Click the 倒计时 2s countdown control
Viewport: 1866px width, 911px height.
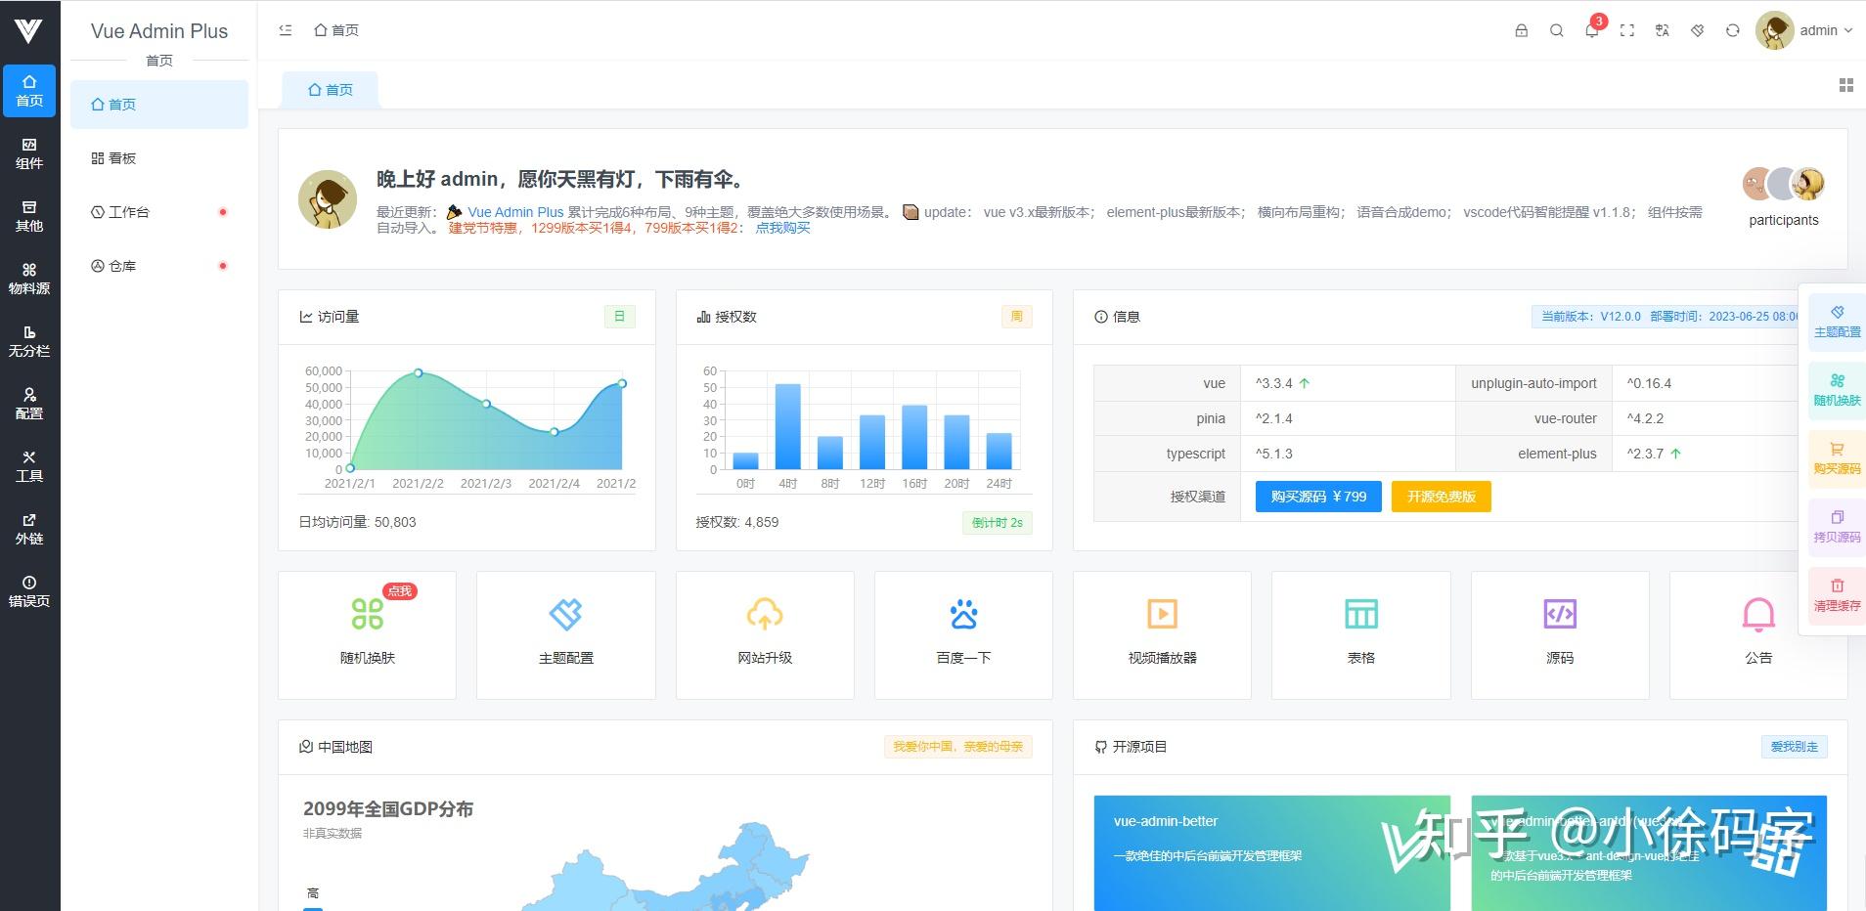tap(997, 522)
